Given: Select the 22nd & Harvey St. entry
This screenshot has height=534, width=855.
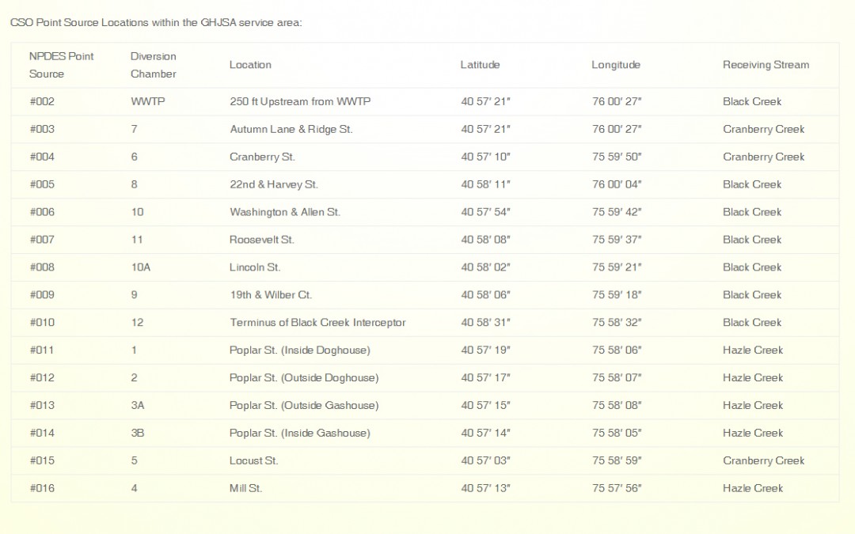Looking at the screenshot, I should pos(273,184).
